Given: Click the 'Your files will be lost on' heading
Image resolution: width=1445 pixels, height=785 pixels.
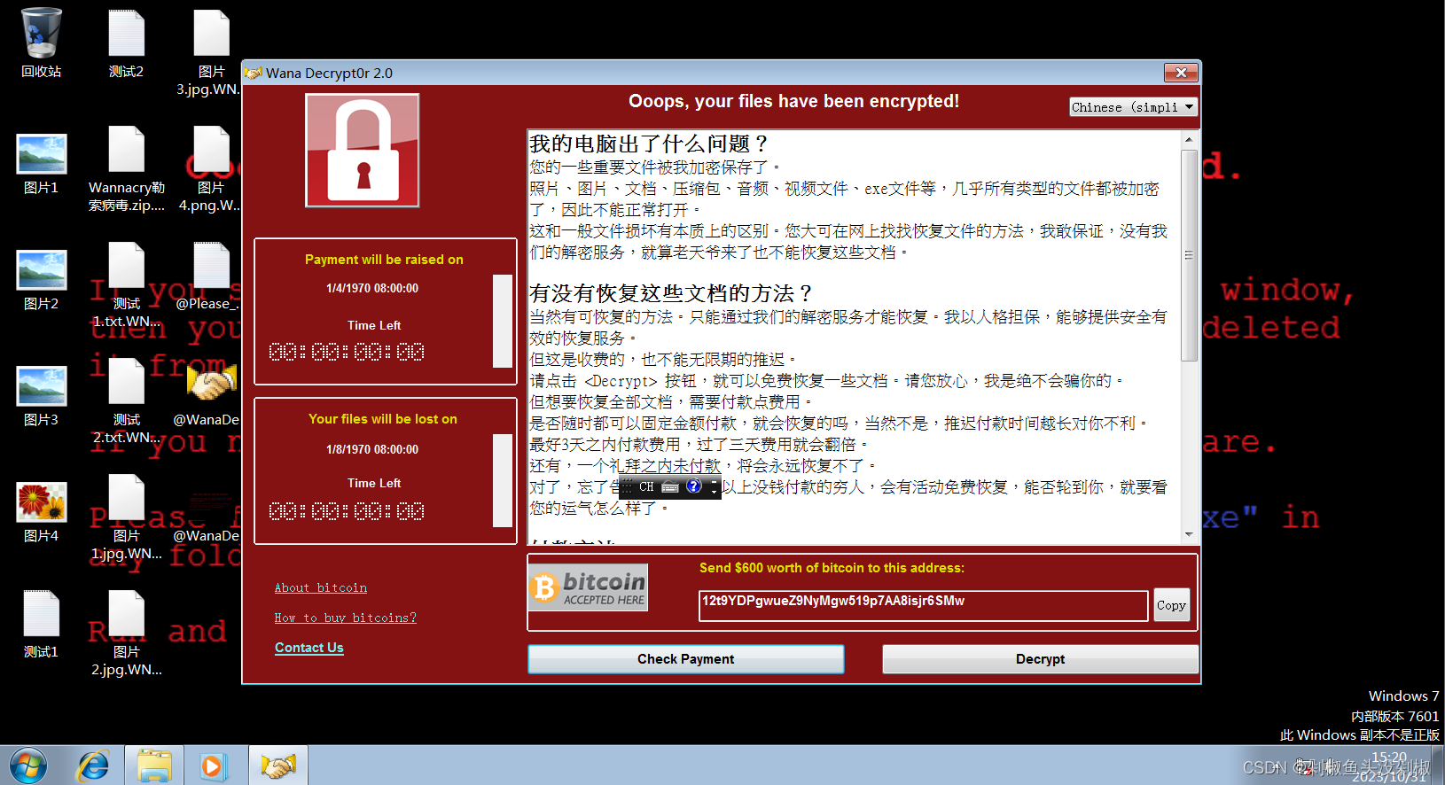Looking at the screenshot, I should coord(383,419).
